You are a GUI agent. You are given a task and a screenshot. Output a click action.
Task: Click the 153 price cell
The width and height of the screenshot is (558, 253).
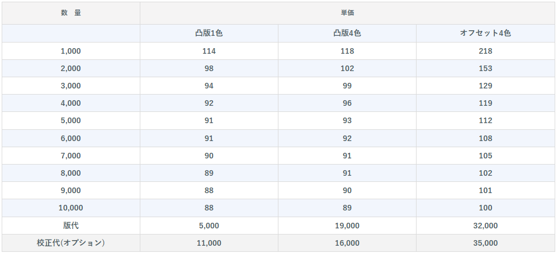tap(485, 68)
